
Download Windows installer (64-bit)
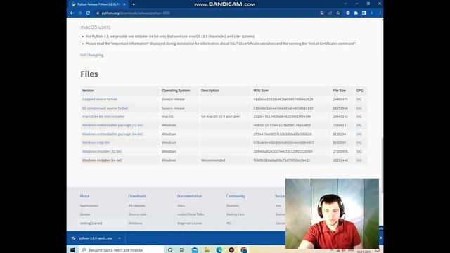point(102,160)
